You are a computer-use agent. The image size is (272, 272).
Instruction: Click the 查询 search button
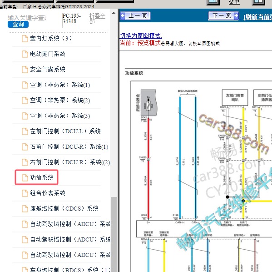[18, 24]
